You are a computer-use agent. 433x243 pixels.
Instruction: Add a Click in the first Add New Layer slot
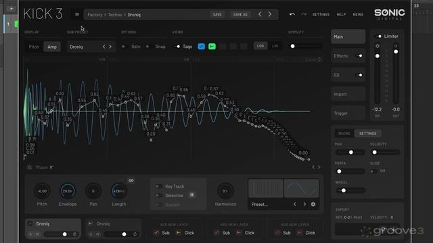[x=185, y=233]
